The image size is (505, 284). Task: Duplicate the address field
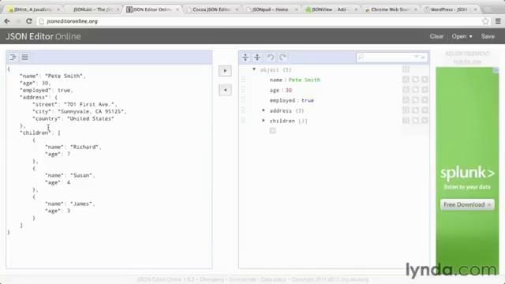tap(416, 110)
